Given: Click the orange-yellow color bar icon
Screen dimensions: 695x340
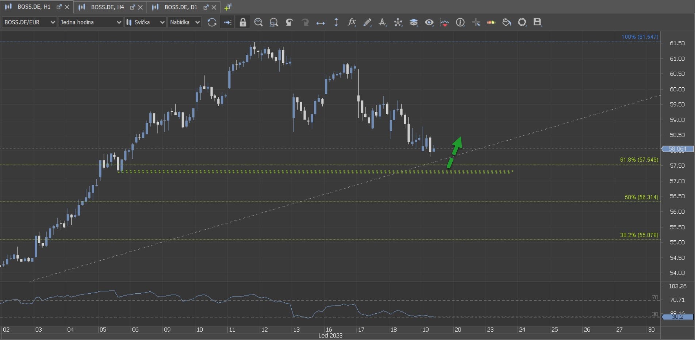Looking at the screenshot, I should pyautogui.click(x=491, y=22).
